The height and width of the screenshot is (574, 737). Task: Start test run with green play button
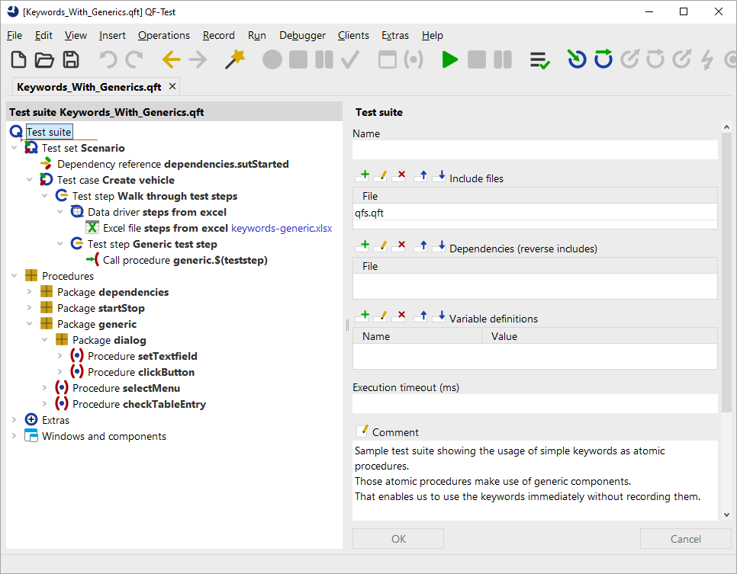pos(450,59)
